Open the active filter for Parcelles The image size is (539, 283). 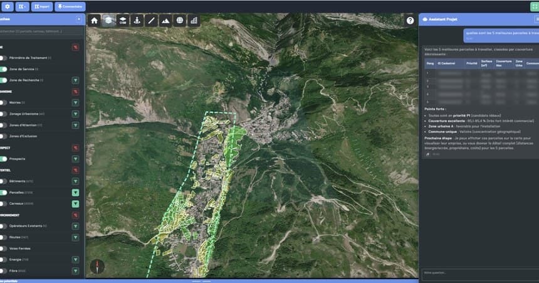(x=75, y=193)
